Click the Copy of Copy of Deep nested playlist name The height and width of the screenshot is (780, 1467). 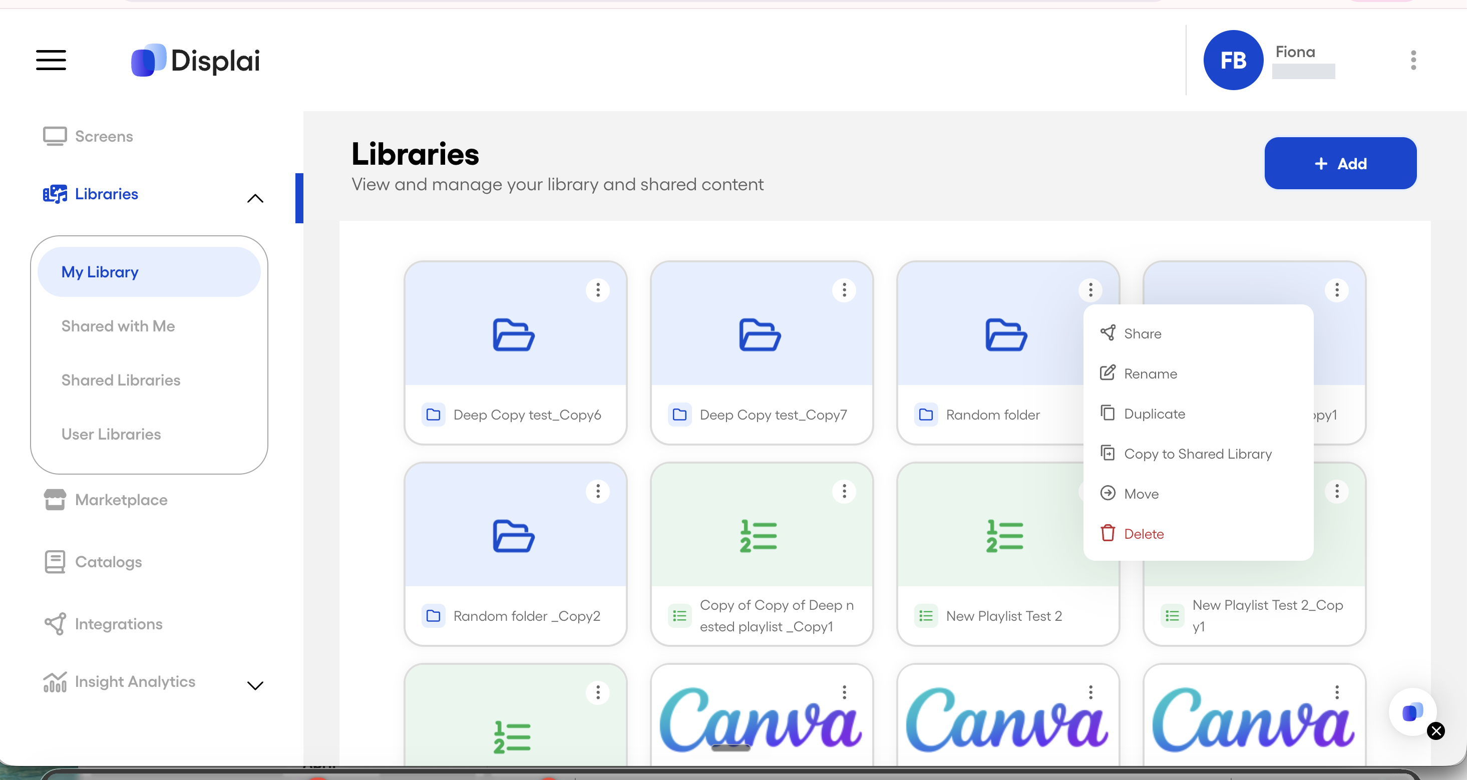(777, 616)
